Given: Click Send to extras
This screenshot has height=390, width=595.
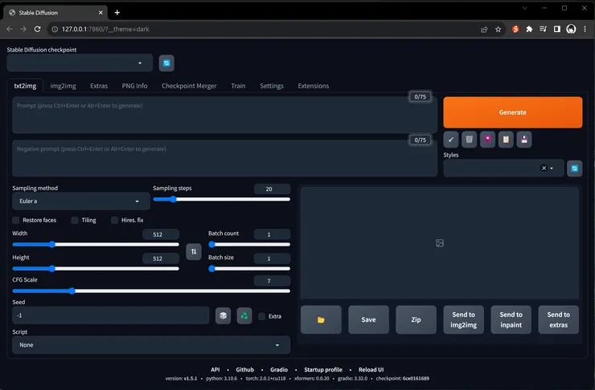Looking at the screenshot, I should 558,319.
